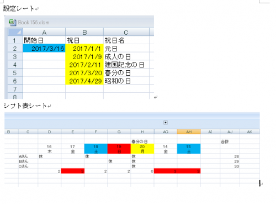The image size is (276, 204).
Task: Select row 3 header in settings sheet
Action: pos(15,56)
